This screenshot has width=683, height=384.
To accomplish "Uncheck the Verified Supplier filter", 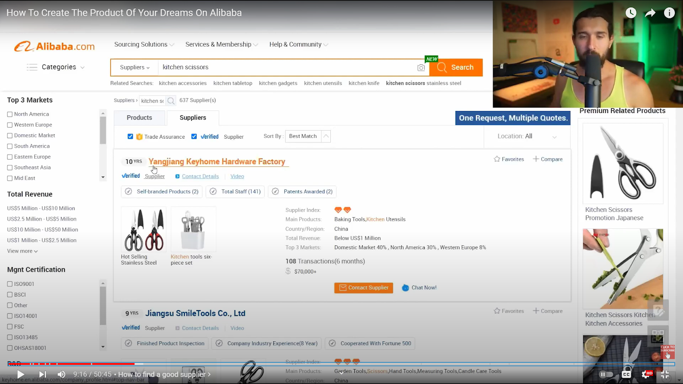I will point(194,137).
